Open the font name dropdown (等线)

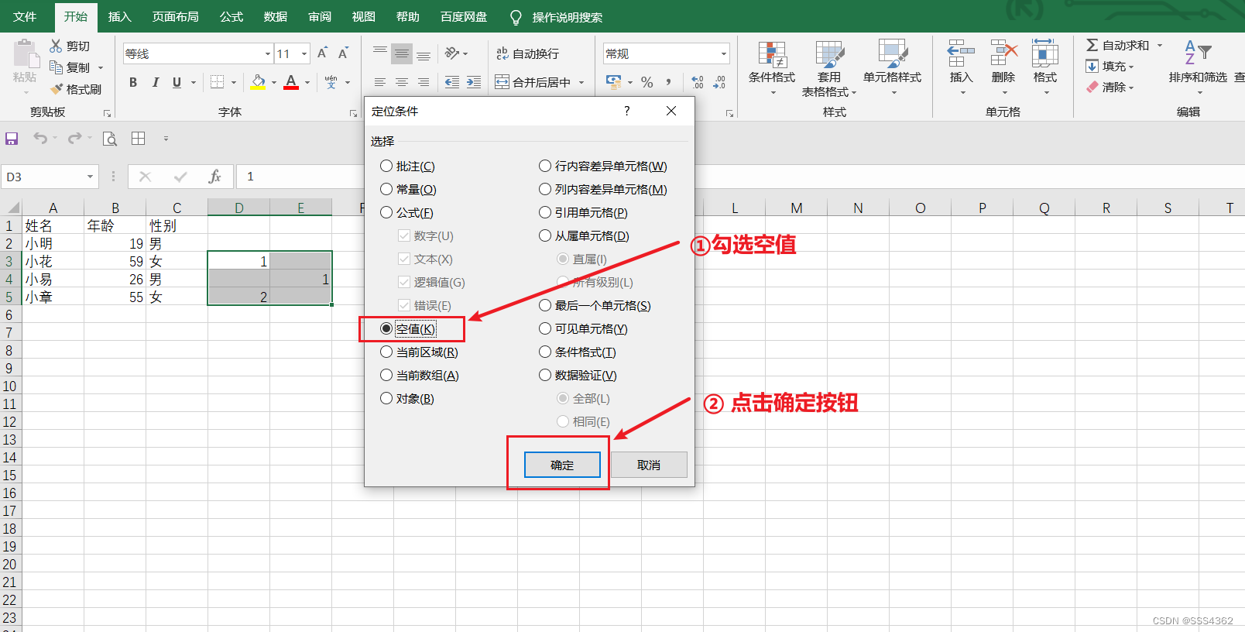pyautogui.click(x=268, y=53)
